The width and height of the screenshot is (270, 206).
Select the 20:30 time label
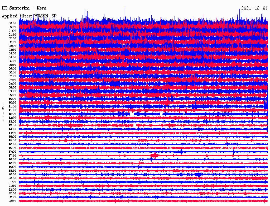(12, 178)
